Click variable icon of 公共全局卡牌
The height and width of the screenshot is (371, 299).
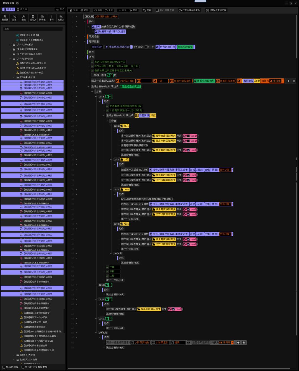18,35
